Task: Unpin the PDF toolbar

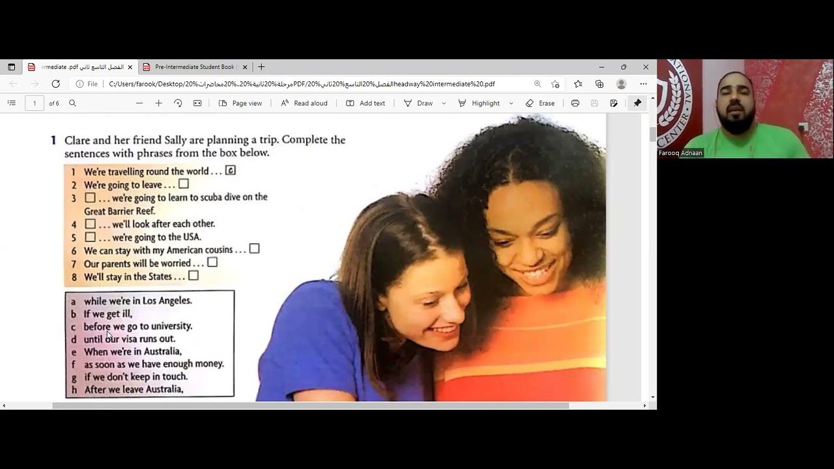Action: click(x=637, y=103)
